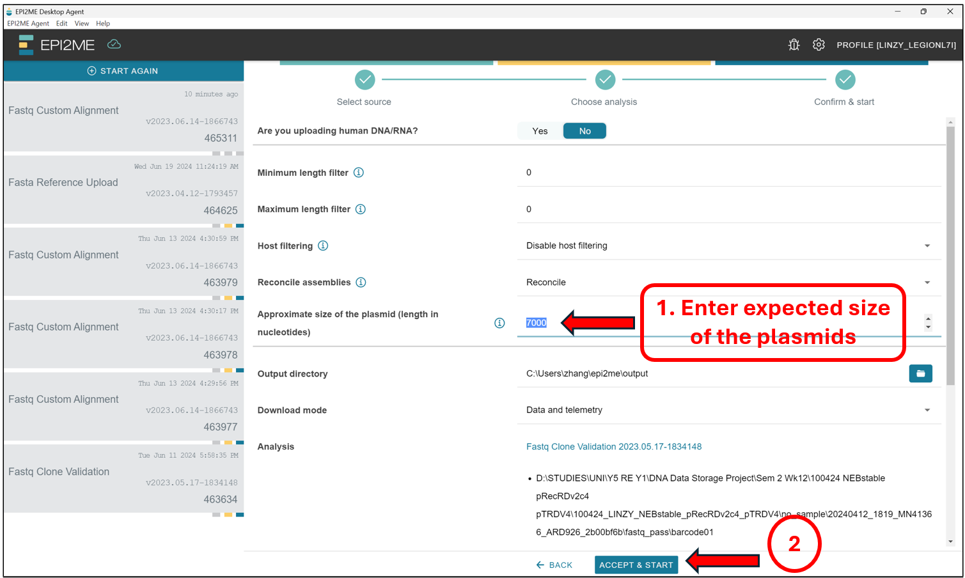This screenshot has width=965, height=578.
Task: Show info for Approximate plasmid size
Action: (x=499, y=323)
